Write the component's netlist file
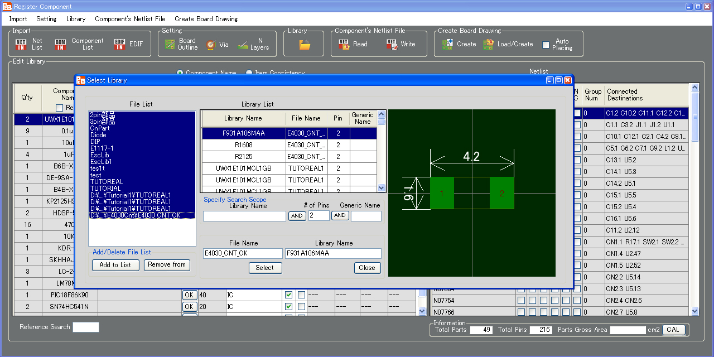This screenshot has width=714, height=357. [392, 45]
